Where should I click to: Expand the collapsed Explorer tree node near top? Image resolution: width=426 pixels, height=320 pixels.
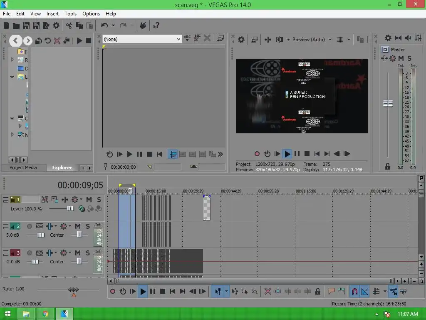click(12, 59)
